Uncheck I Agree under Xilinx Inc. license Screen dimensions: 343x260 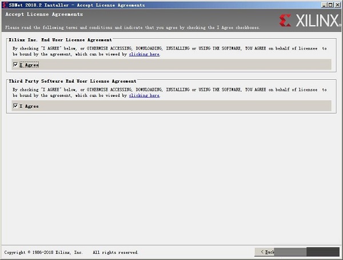15,64
